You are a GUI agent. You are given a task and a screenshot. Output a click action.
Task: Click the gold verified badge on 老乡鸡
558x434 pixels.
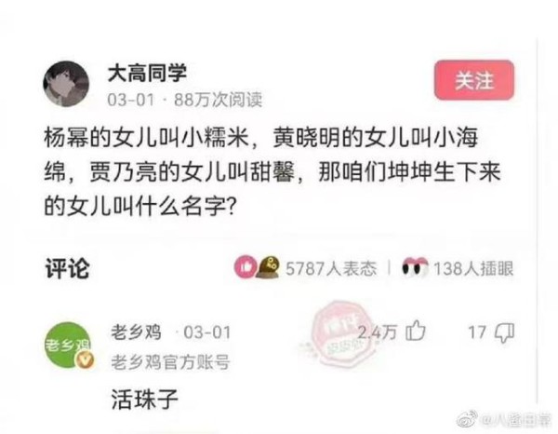coord(85,359)
